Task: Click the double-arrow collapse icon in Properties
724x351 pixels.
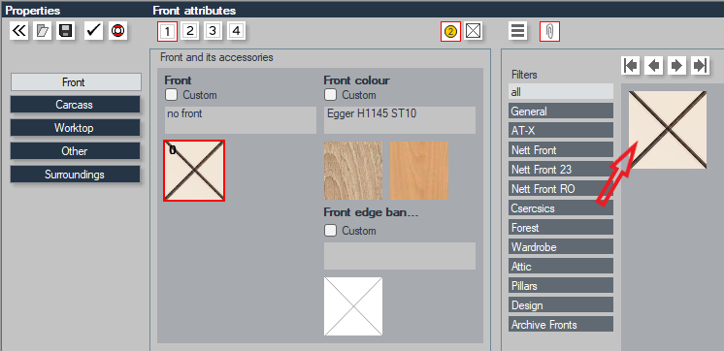Action: tap(19, 31)
